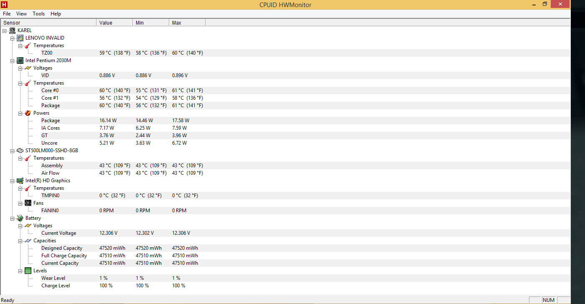Click the green Levels icon

point(28,271)
